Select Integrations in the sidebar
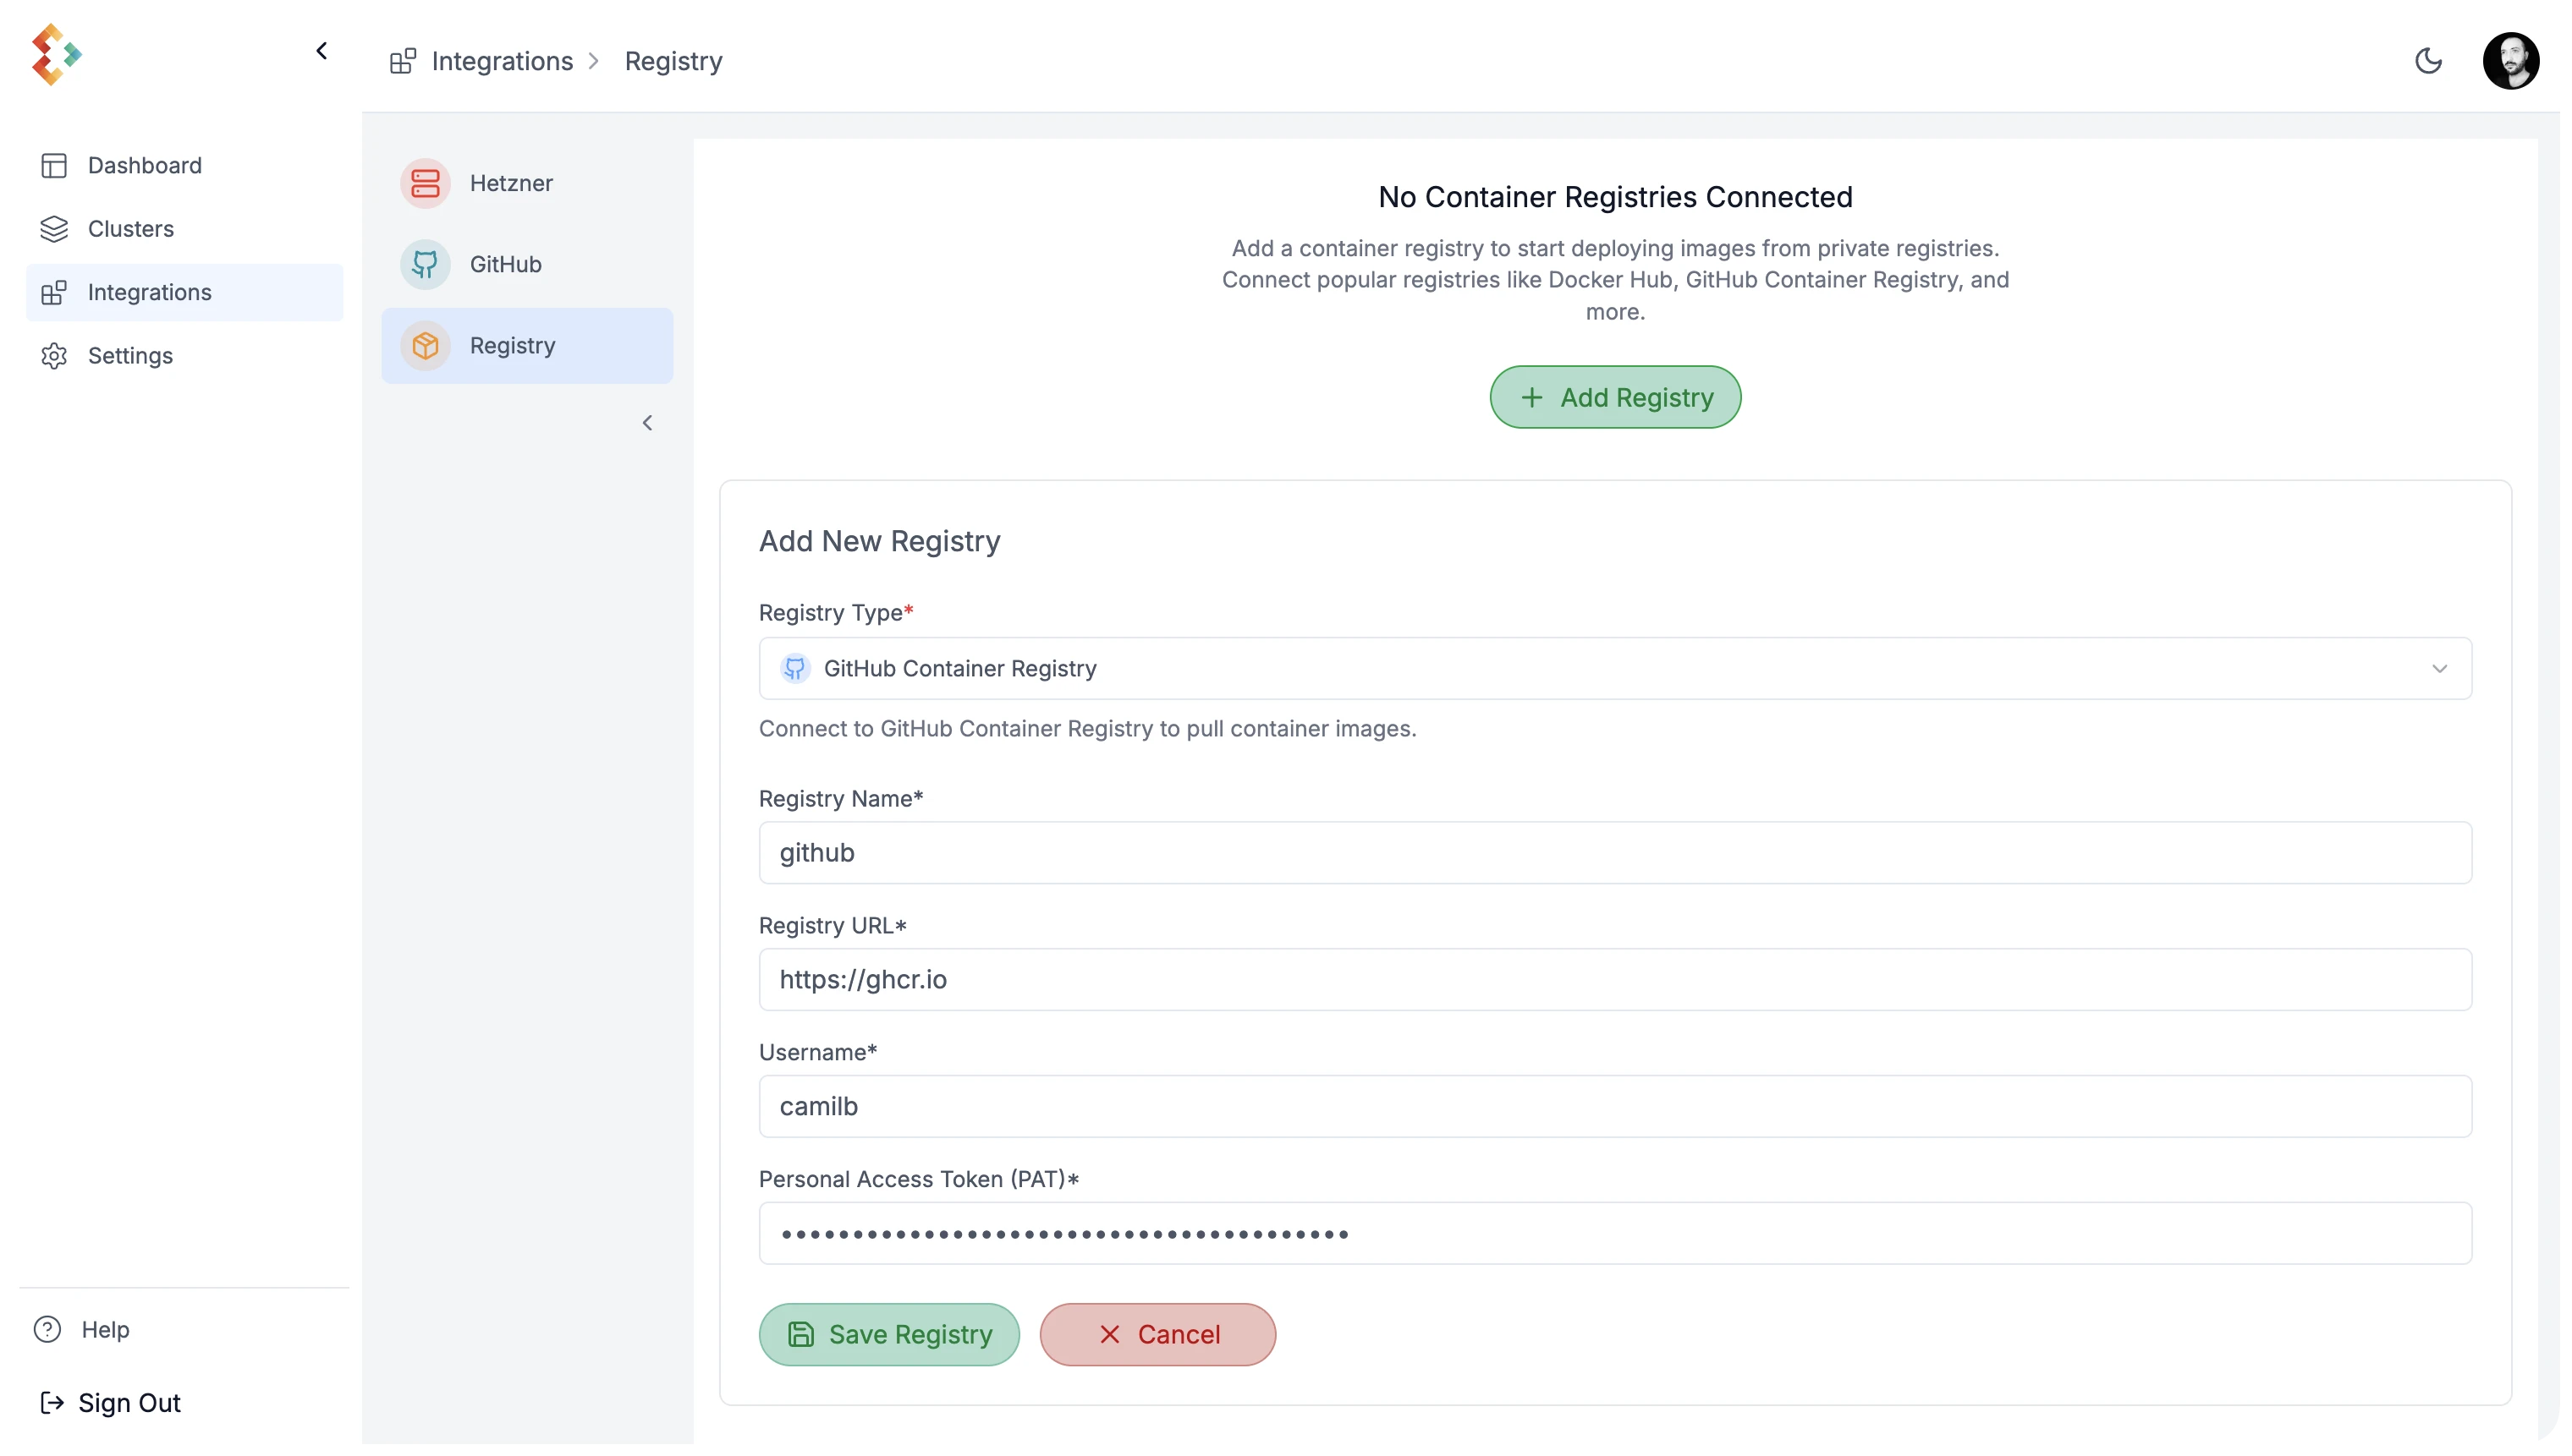 [x=184, y=293]
